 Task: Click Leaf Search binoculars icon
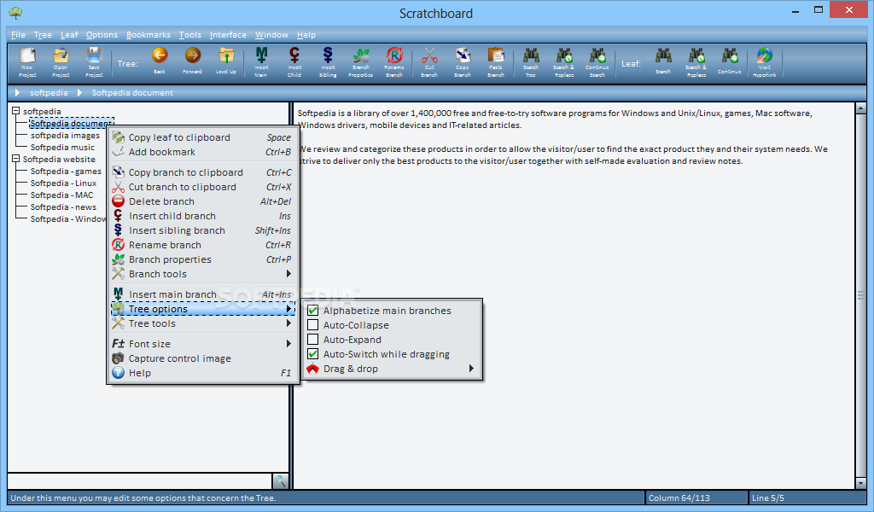[662, 61]
